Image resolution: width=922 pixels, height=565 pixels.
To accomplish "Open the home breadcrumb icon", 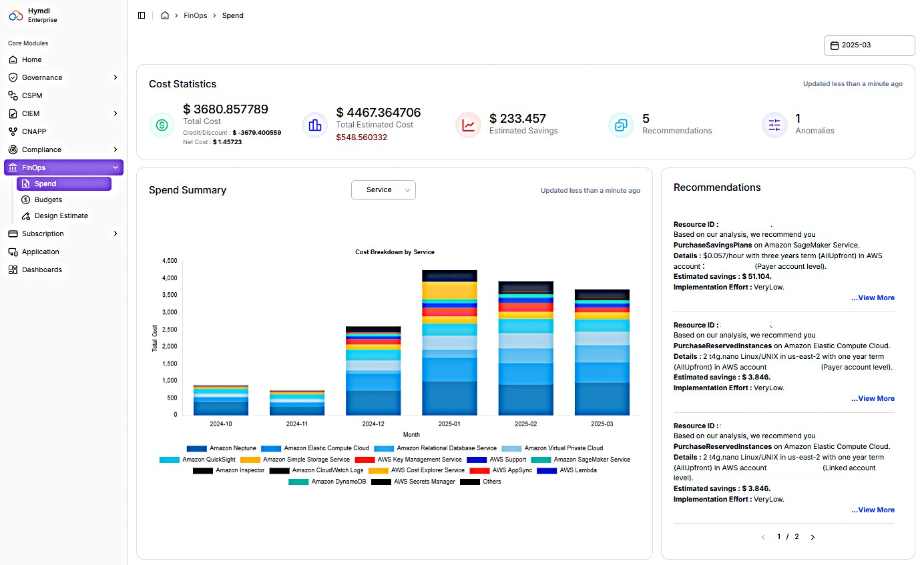I will (165, 15).
